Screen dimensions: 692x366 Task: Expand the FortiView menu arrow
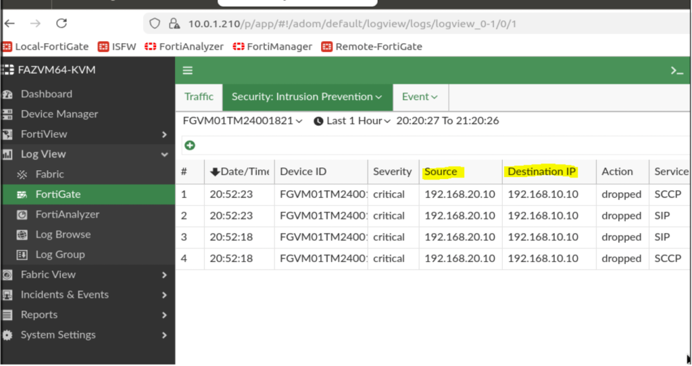point(164,134)
